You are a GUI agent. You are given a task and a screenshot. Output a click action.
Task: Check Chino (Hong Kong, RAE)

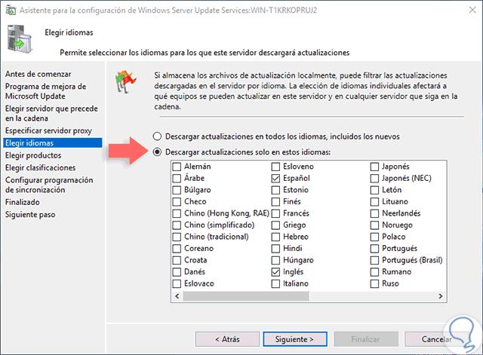pos(177,213)
